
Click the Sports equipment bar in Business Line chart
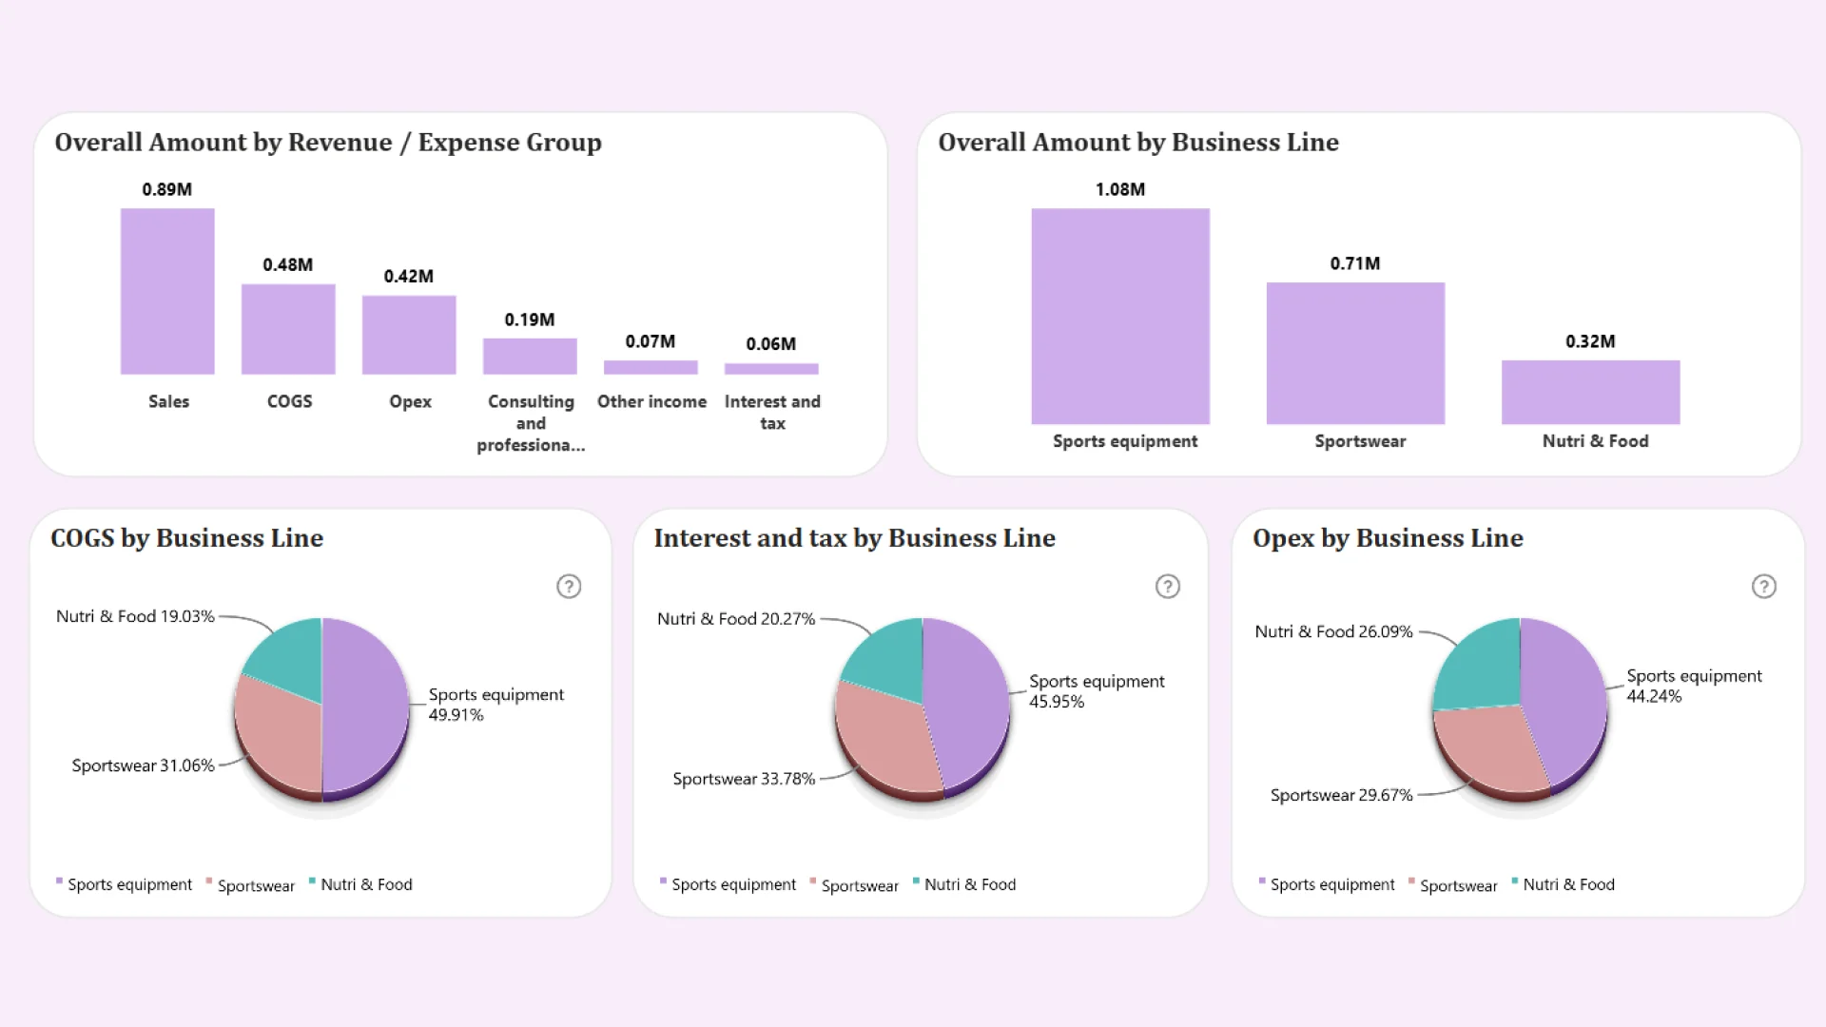coord(1120,316)
